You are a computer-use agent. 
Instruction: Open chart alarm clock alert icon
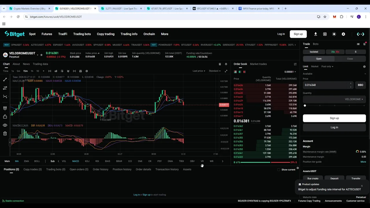[68, 71]
